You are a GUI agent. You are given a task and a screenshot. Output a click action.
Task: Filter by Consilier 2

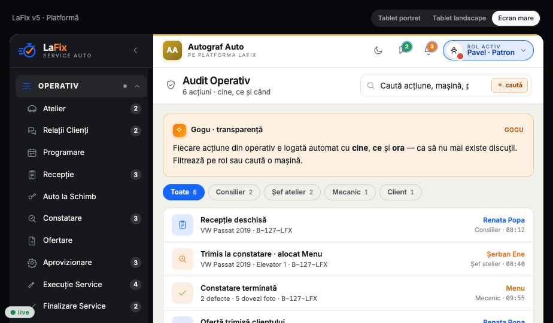point(234,192)
